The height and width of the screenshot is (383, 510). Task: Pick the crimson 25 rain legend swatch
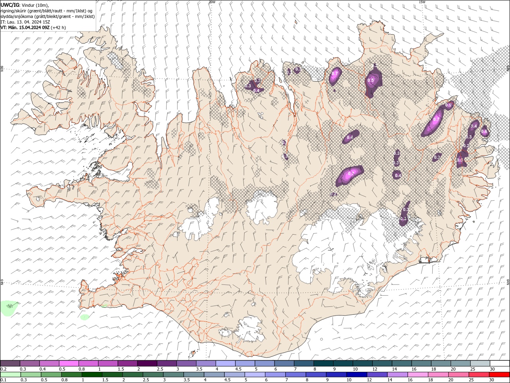(479, 375)
